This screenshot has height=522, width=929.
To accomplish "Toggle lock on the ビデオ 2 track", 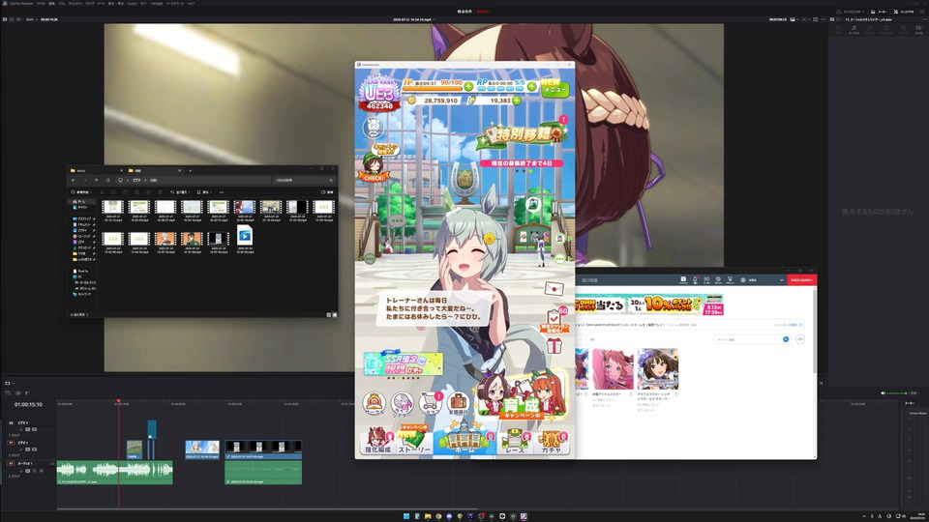I will [x=20, y=429].
